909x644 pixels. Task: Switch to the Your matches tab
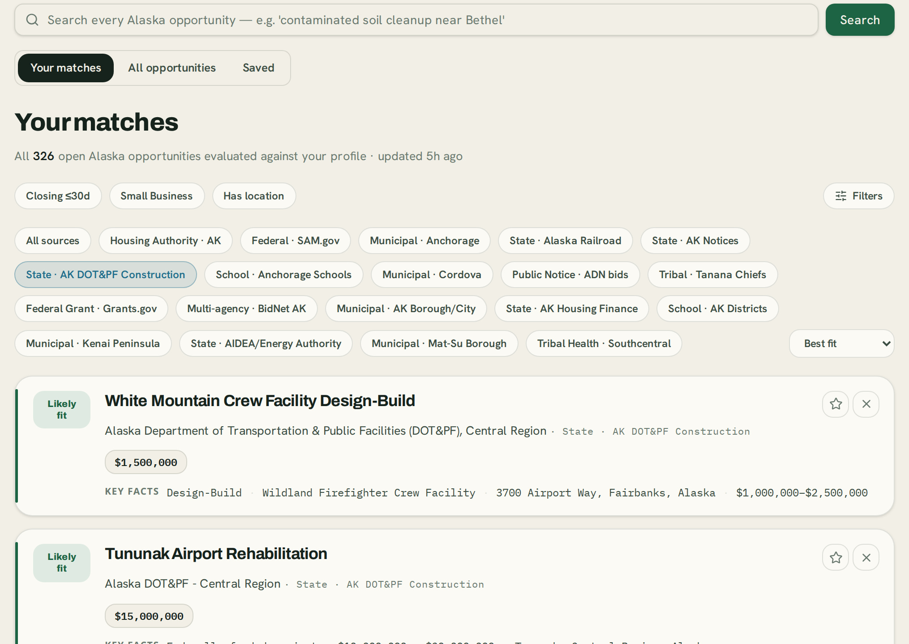click(66, 68)
